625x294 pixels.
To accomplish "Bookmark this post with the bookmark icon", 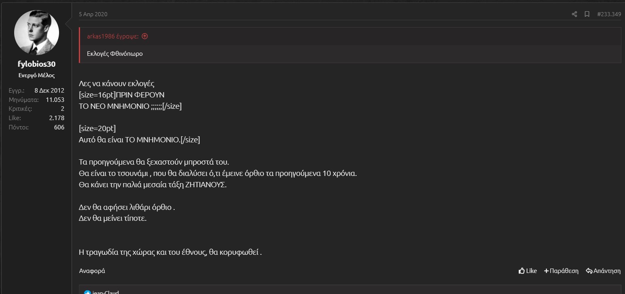I will click(x=587, y=14).
